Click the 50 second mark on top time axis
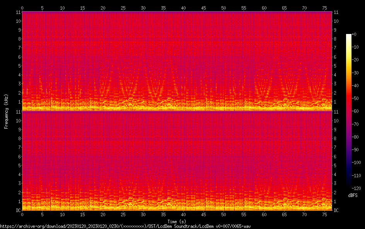Image resolution: width=365 pixels, height=229 pixels. click(223, 8)
